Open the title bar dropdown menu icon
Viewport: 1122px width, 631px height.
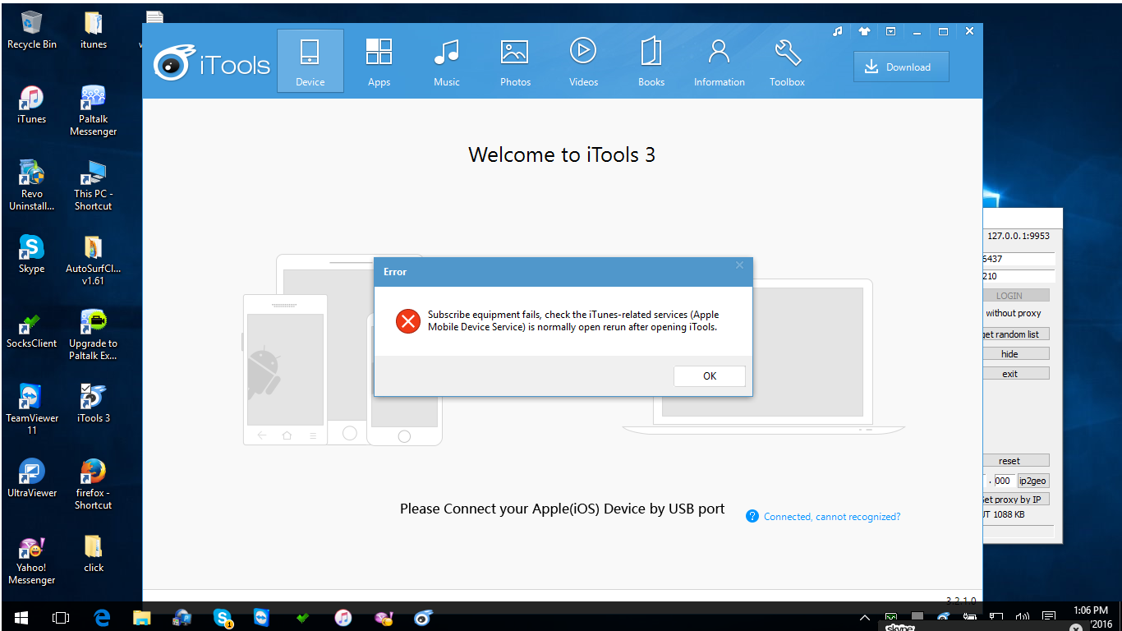pyautogui.click(x=891, y=31)
